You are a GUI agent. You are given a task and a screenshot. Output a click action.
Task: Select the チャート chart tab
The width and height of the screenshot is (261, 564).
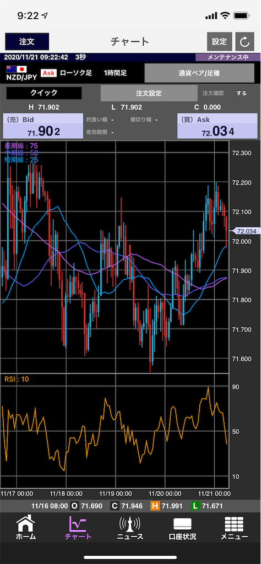tap(78, 527)
